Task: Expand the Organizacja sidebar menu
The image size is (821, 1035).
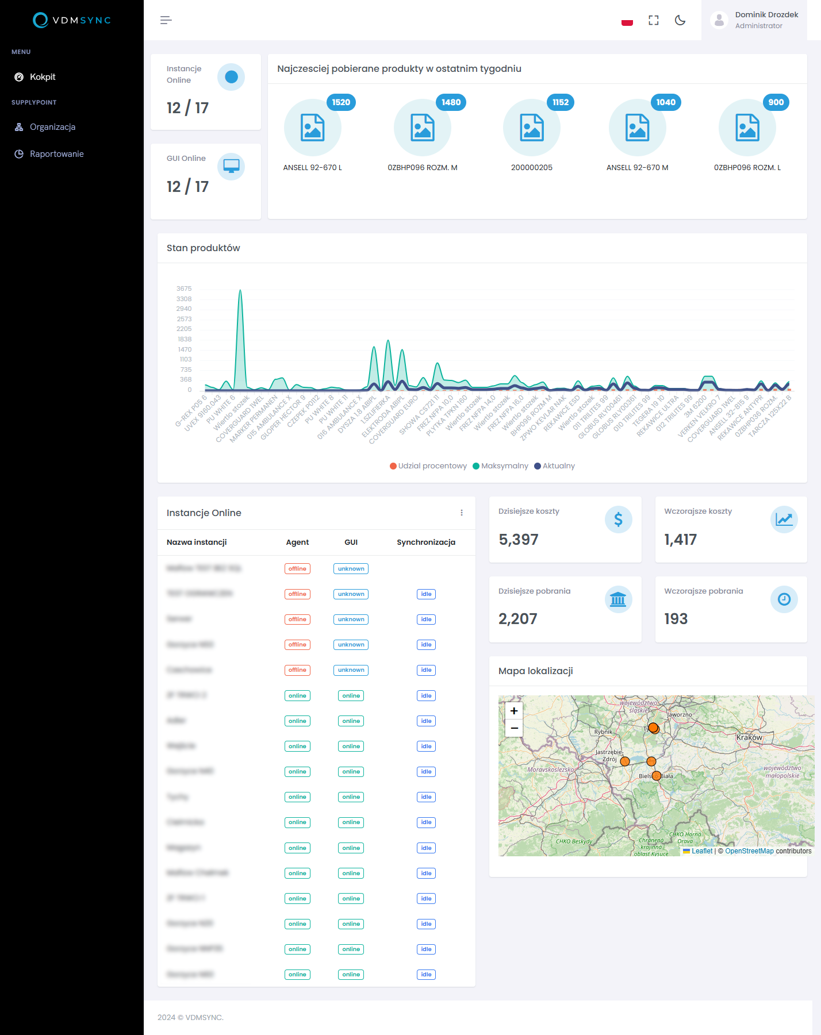Action: point(52,127)
